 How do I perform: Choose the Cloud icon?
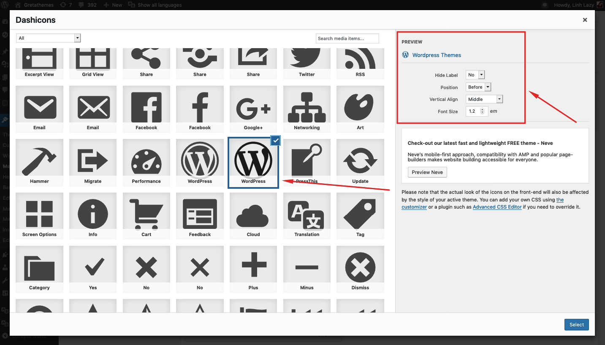253,216
